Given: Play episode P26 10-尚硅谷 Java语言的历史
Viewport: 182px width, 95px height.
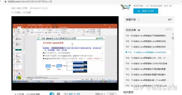Looking at the screenshot, I should pos(146,41).
